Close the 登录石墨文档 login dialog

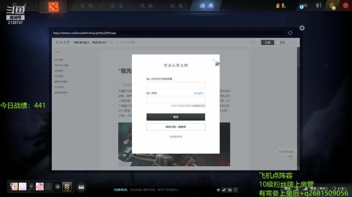point(214,60)
